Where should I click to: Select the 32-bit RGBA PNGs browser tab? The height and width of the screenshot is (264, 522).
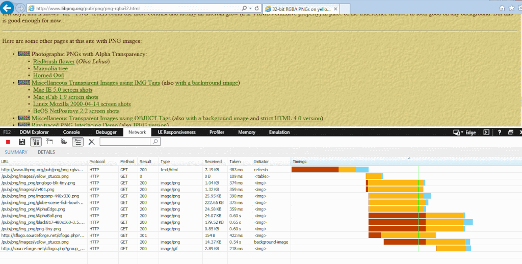pyautogui.click(x=301, y=9)
